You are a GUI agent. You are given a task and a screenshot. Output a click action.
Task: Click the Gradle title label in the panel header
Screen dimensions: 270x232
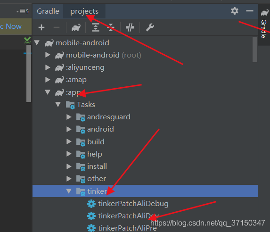tap(48, 11)
